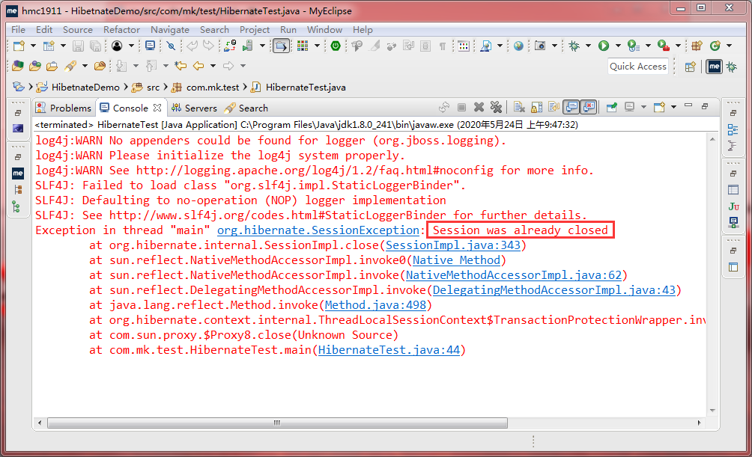This screenshot has height=457, width=752.
Task: Click HibernateTest.java in breadcrumb
Action: [x=306, y=88]
